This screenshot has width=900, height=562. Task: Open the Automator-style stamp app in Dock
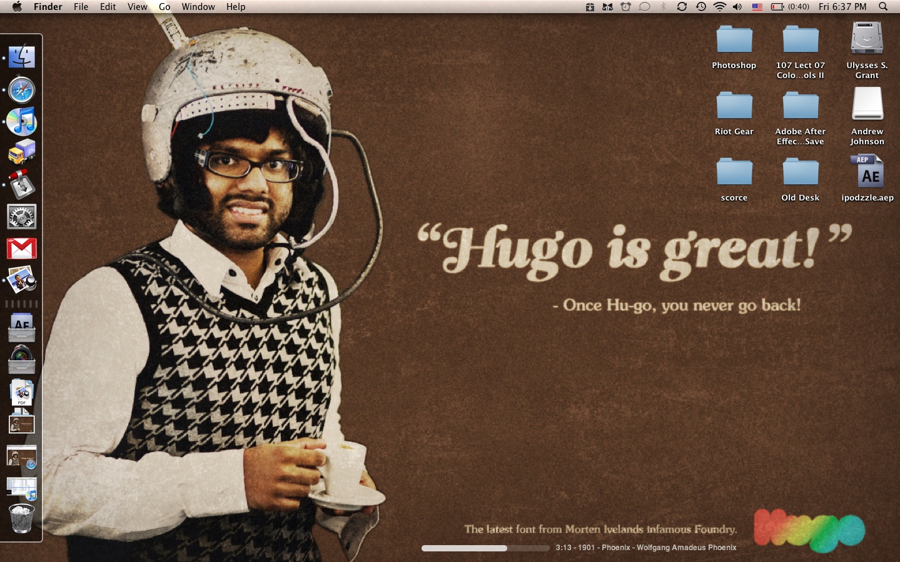[21, 184]
